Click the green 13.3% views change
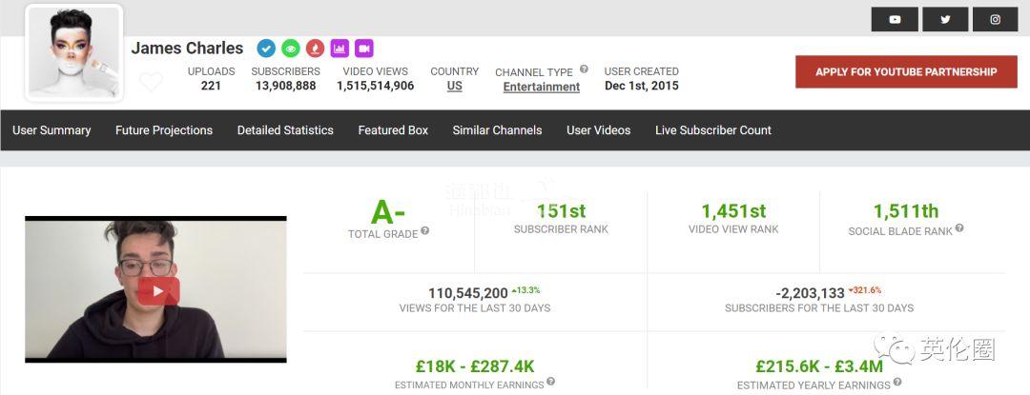Screen dimensions: 1030x395 tap(525, 290)
